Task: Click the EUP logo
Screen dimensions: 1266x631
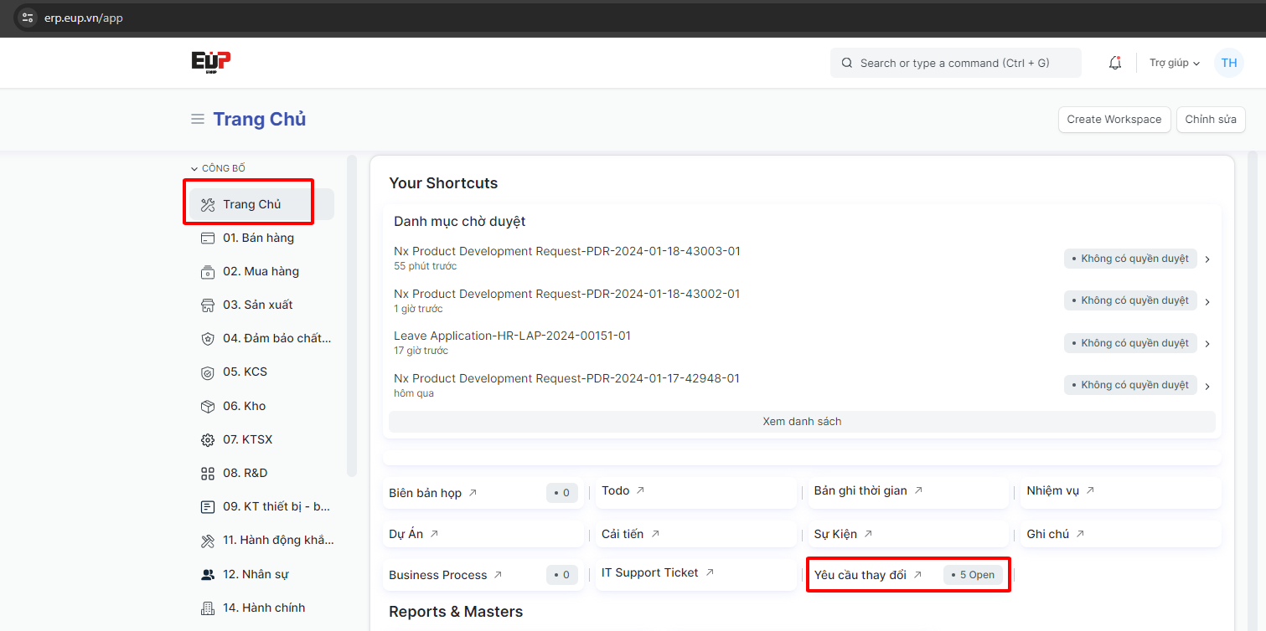Action: [x=210, y=62]
